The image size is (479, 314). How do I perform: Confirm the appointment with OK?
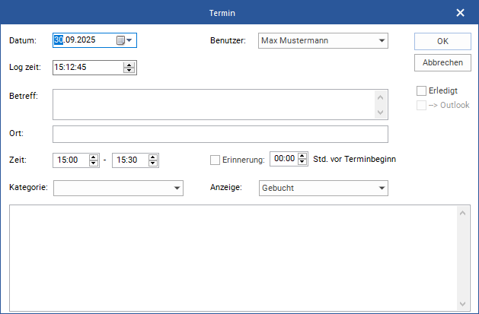(442, 41)
